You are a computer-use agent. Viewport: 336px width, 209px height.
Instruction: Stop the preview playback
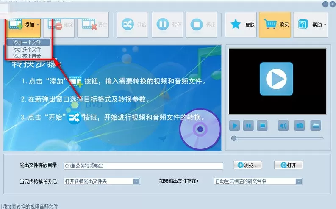[262, 126]
